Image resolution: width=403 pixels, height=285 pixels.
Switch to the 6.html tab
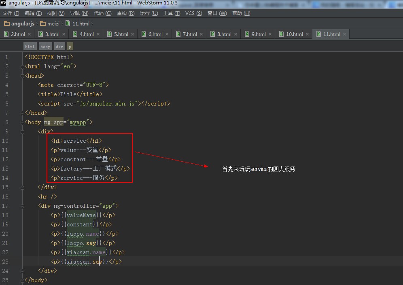(155, 34)
